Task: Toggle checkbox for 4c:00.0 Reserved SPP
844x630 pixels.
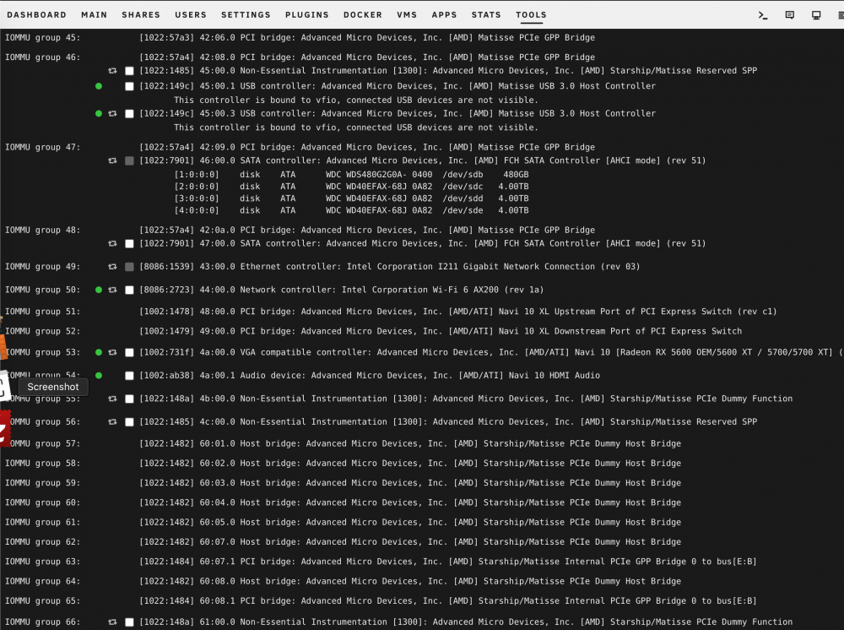Action: click(x=129, y=422)
